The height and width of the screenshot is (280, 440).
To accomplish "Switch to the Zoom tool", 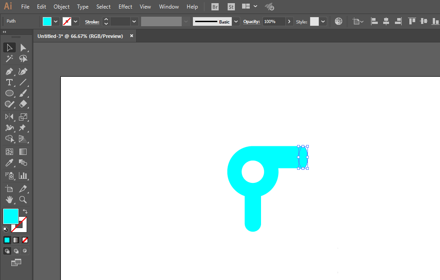I will (x=23, y=199).
